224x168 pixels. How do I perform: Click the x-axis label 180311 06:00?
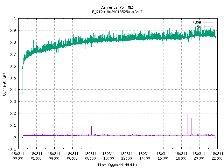72,156
